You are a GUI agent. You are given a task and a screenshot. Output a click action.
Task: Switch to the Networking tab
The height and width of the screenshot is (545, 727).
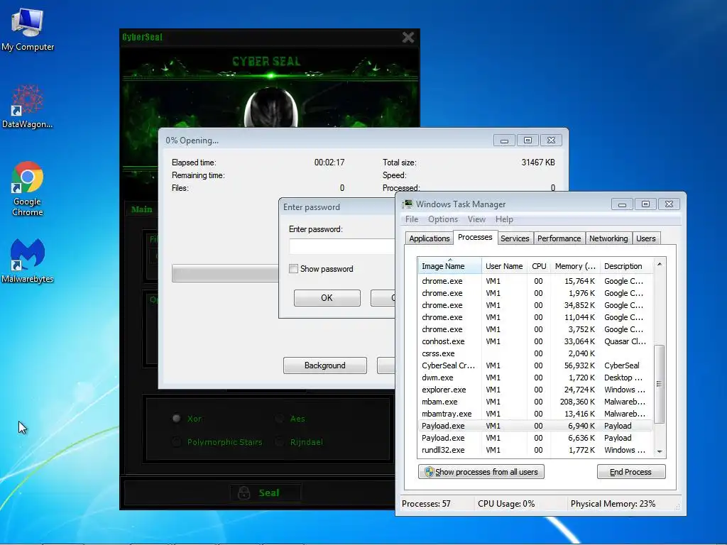tap(608, 238)
